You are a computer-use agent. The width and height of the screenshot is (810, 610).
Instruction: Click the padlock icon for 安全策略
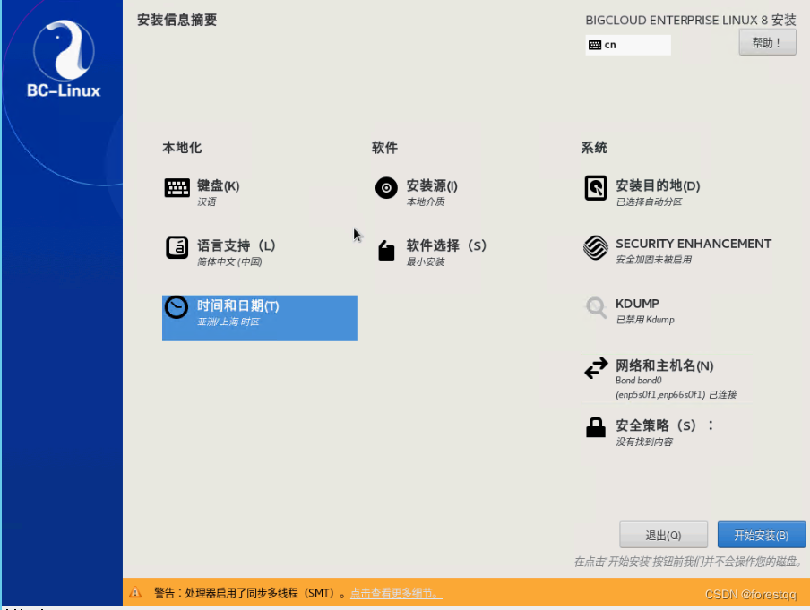[596, 427]
